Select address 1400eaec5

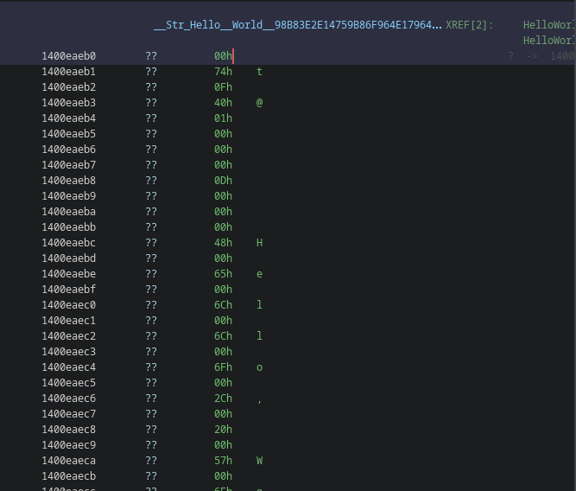coord(69,383)
